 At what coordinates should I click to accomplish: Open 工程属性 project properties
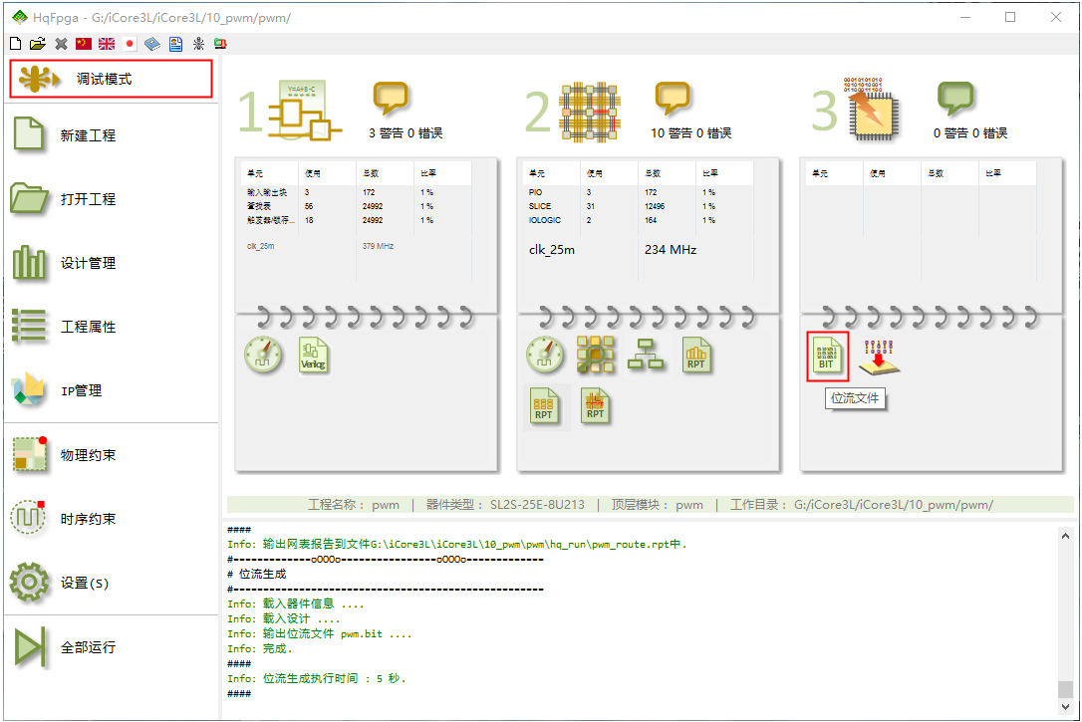click(88, 327)
